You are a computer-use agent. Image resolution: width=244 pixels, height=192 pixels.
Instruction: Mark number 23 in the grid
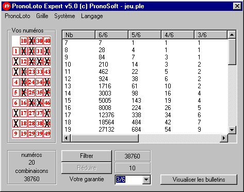tap(31, 72)
